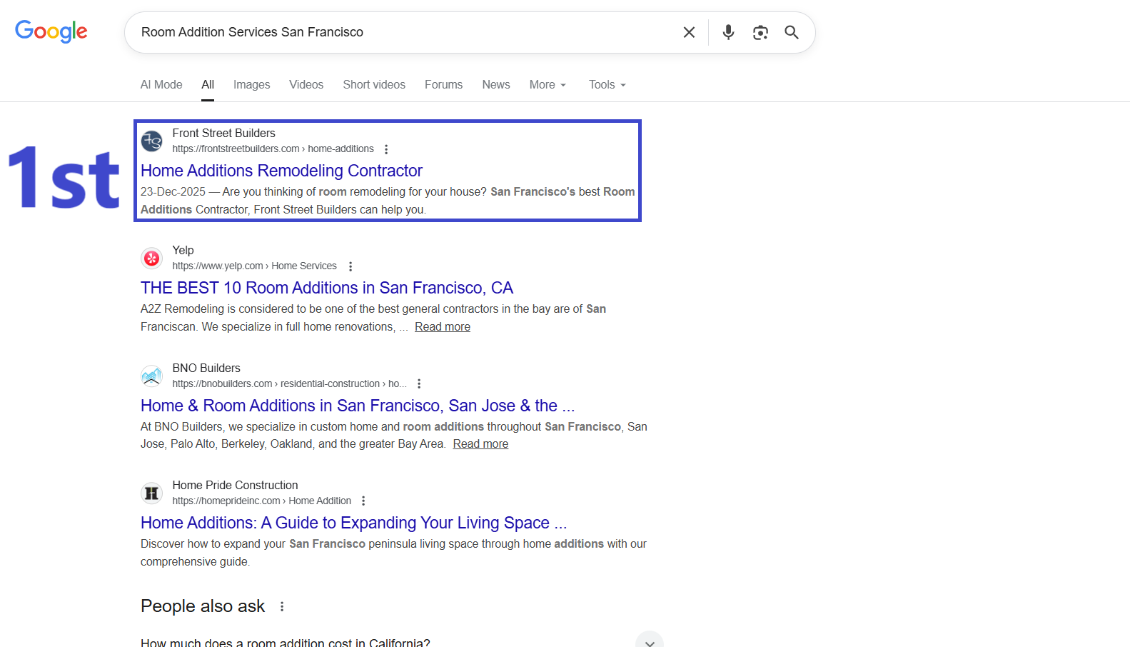Open the News results tab
The height and width of the screenshot is (647, 1130).
tap(495, 84)
